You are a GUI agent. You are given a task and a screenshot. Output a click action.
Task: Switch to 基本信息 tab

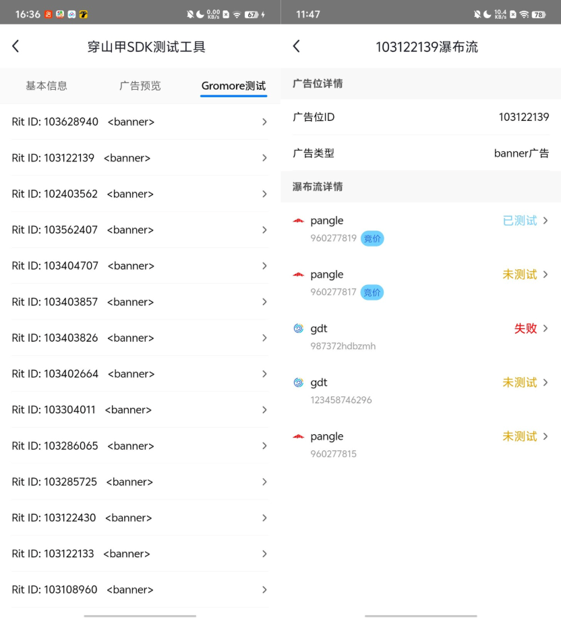click(47, 86)
